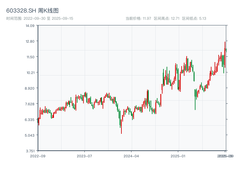Viewport: 251px width, 188px height.
Task: Click the 2022-09 x-axis date label
Action: 38,156
